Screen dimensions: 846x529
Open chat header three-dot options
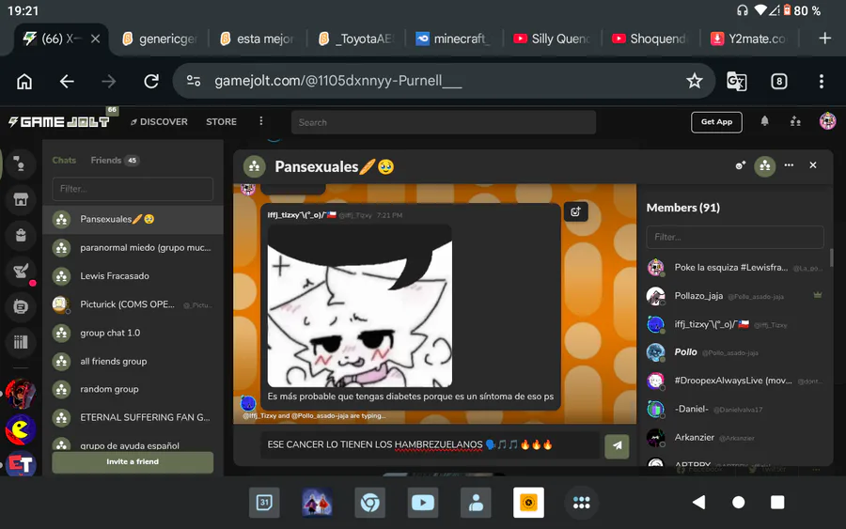pyautogui.click(x=789, y=165)
